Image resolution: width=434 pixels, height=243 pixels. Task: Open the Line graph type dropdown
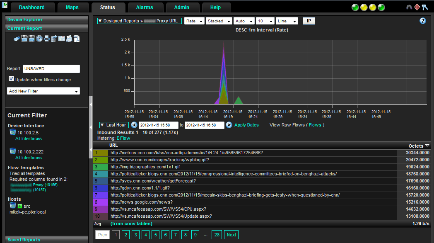[287, 21]
